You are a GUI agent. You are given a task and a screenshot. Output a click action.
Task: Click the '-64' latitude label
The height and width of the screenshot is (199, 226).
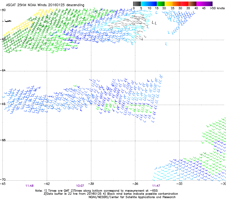pyautogui.click(x=3, y=70)
